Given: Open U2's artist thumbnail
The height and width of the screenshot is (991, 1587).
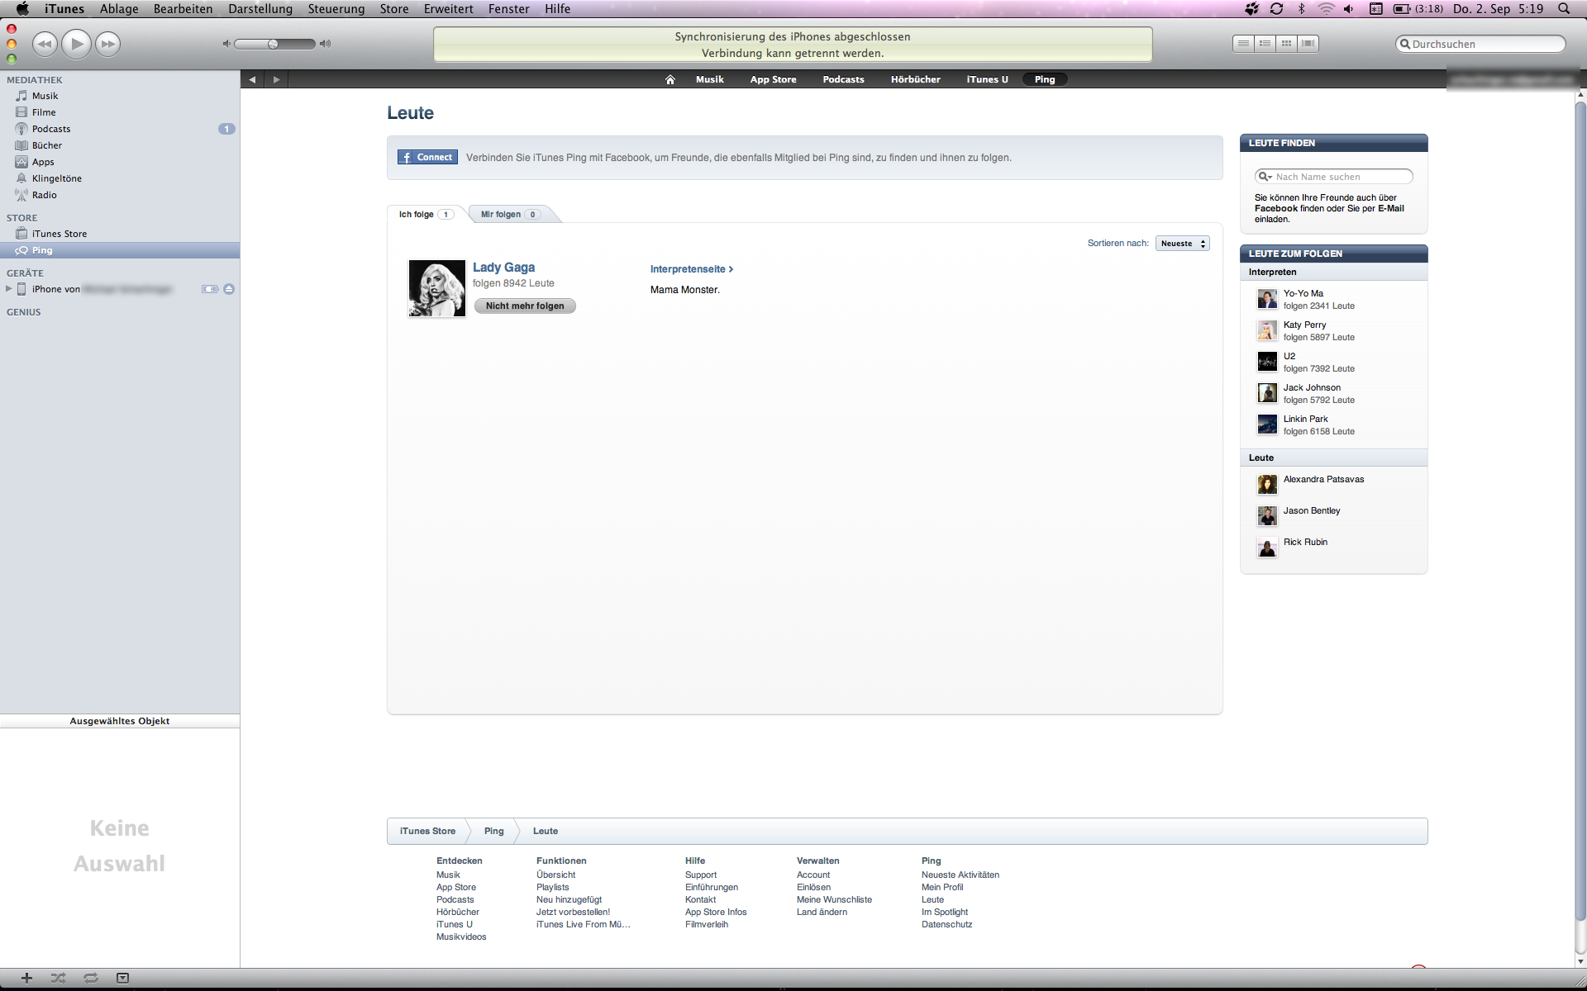Looking at the screenshot, I should pos(1267,362).
